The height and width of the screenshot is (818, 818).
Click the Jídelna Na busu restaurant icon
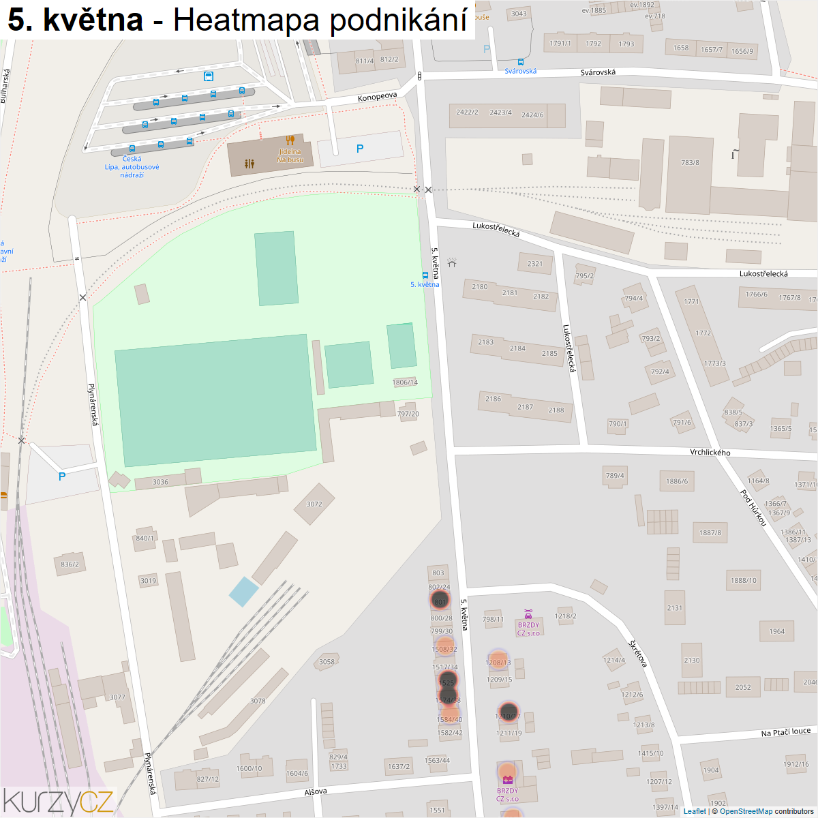tap(290, 141)
